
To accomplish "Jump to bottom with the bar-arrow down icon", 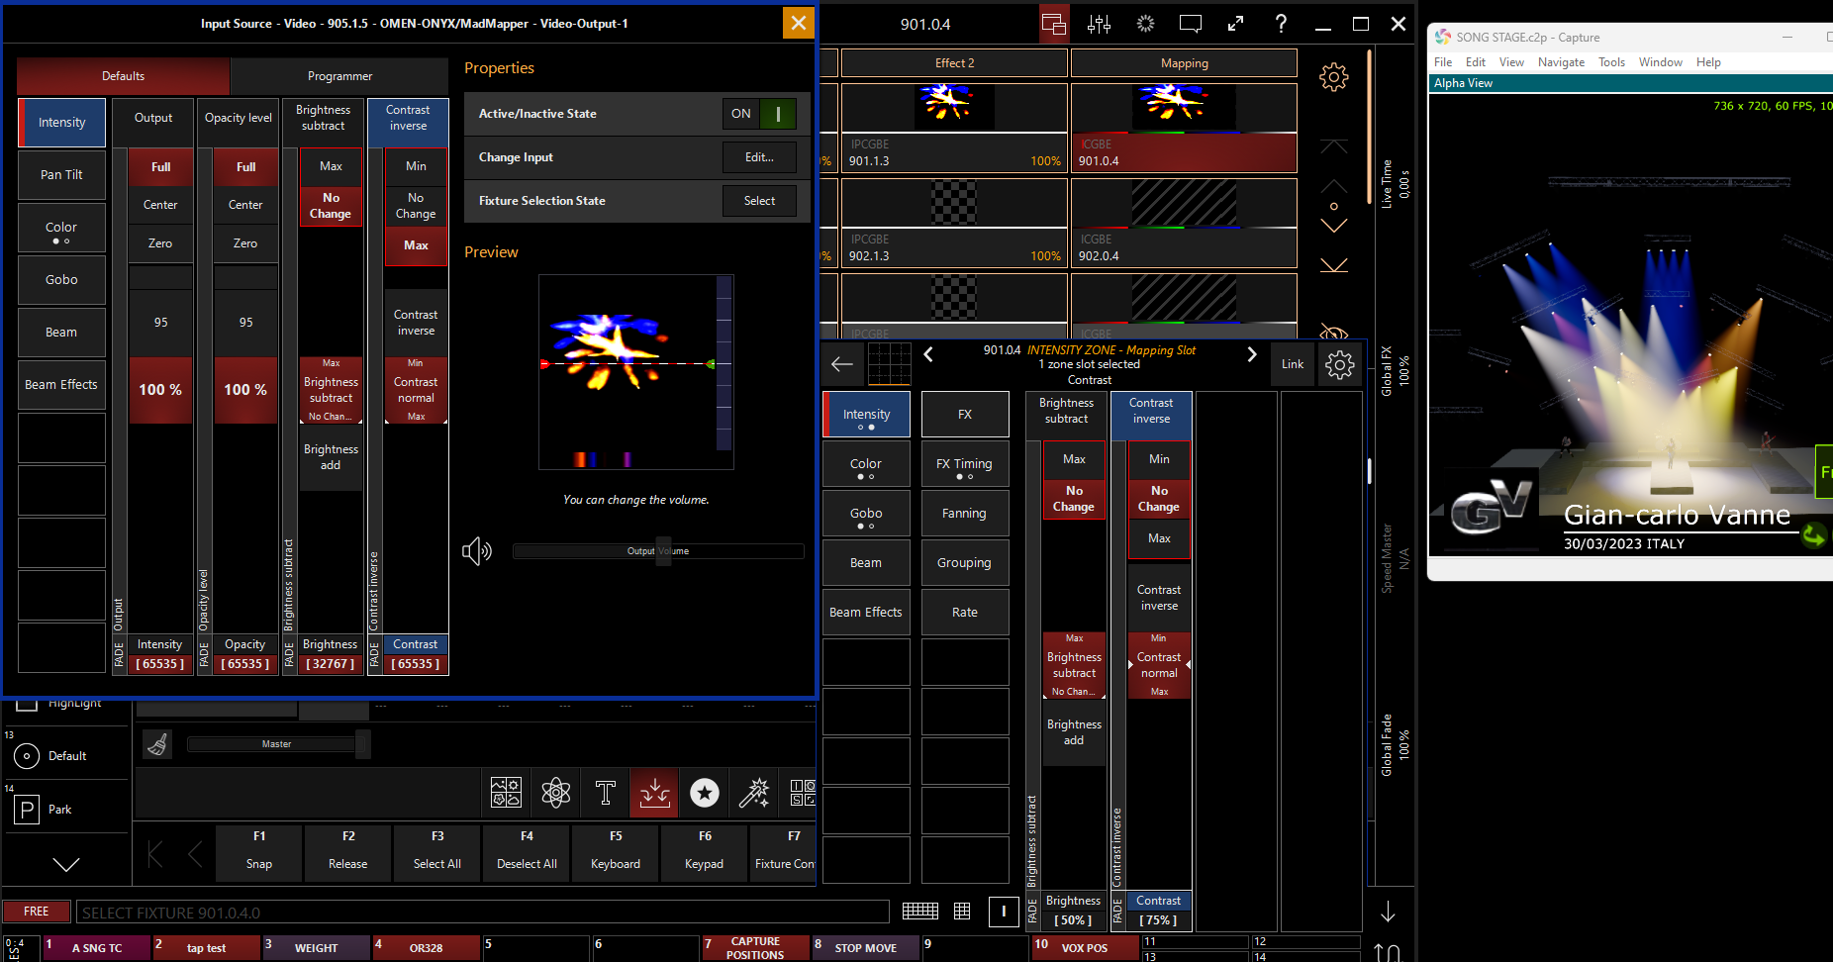I will pyautogui.click(x=1333, y=265).
